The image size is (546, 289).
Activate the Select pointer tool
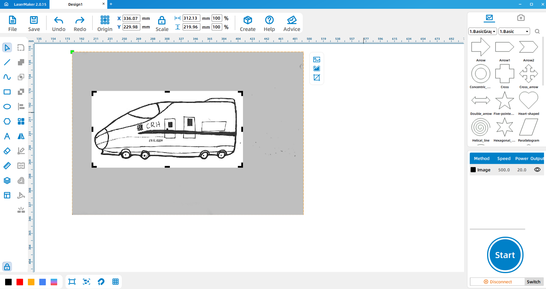(7, 47)
